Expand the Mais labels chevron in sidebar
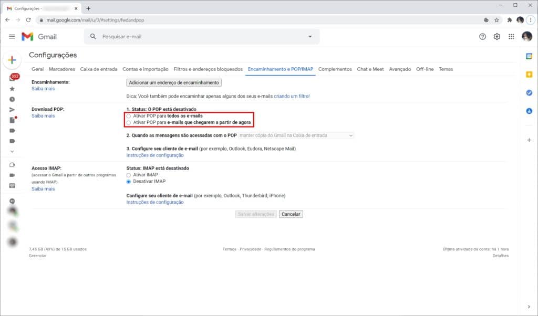Viewport: 538px width, 316px height. click(x=12, y=151)
